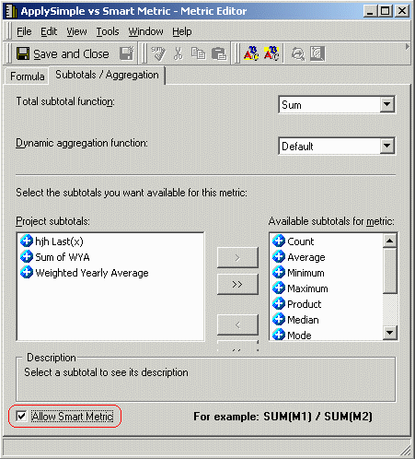Click the scroll down arrow in available subtotals

[390, 333]
